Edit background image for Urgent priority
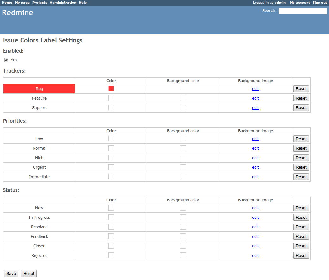The height and width of the screenshot is (280, 329). (255, 167)
